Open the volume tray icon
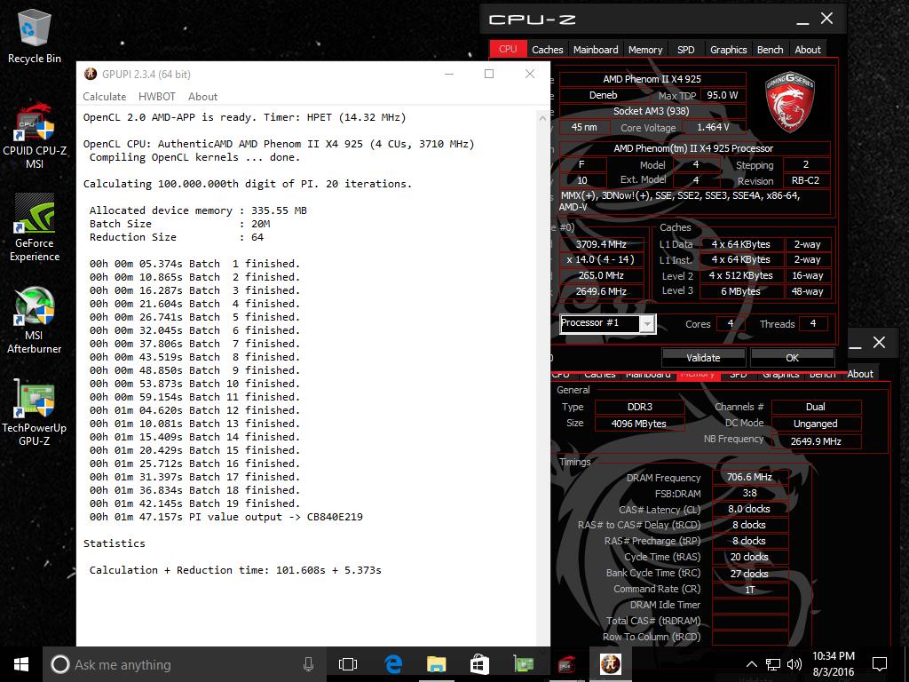Viewport: 909px width, 682px height. (x=794, y=664)
